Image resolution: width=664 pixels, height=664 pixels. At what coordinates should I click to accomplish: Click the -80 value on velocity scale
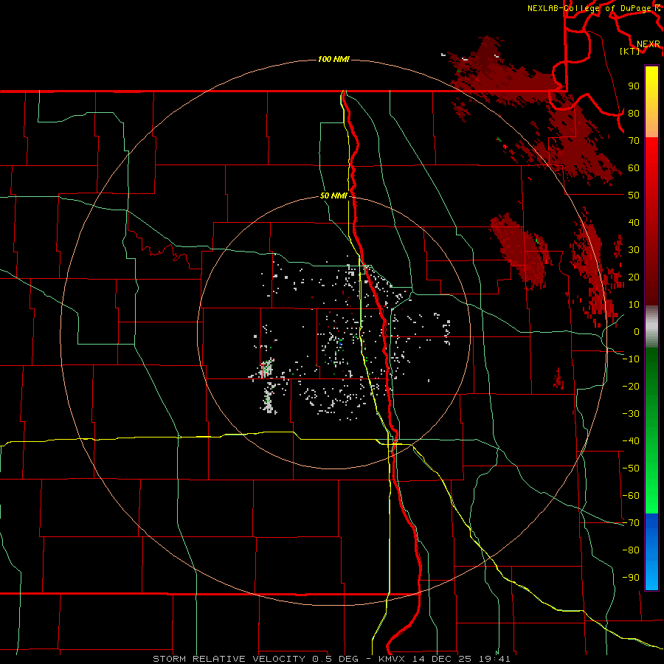pyautogui.click(x=631, y=550)
